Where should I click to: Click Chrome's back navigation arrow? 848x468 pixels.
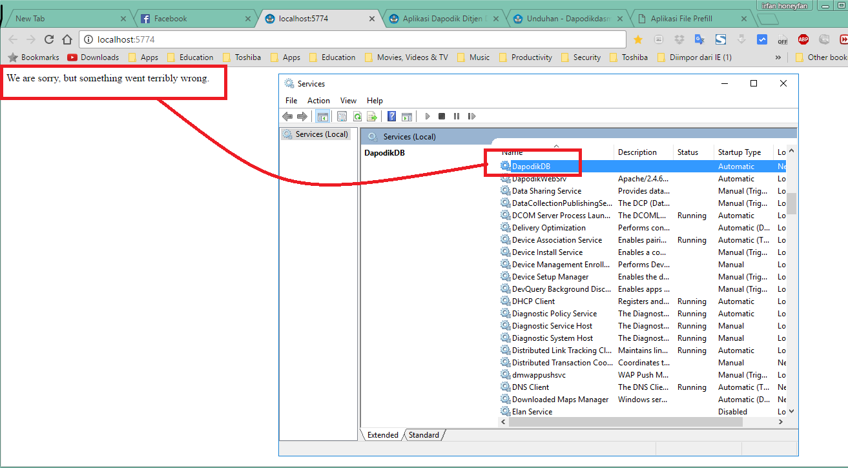[14, 39]
